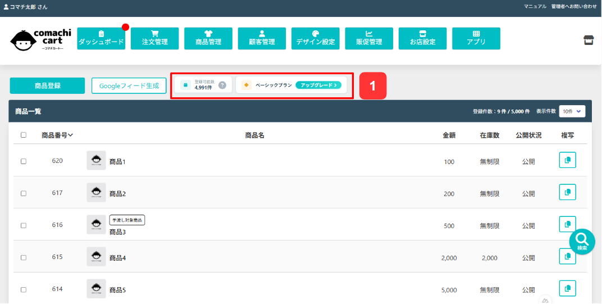The width and height of the screenshot is (602, 304).
Task: Click the アップグレード plan button
Action: 318,85
